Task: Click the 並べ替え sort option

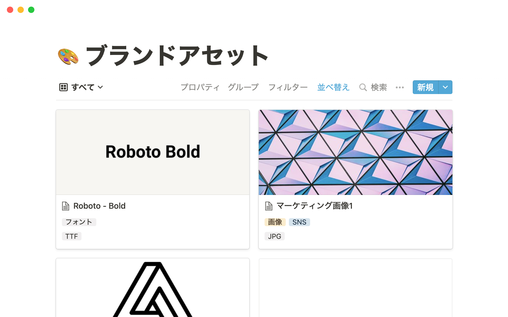Action: (x=333, y=87)
